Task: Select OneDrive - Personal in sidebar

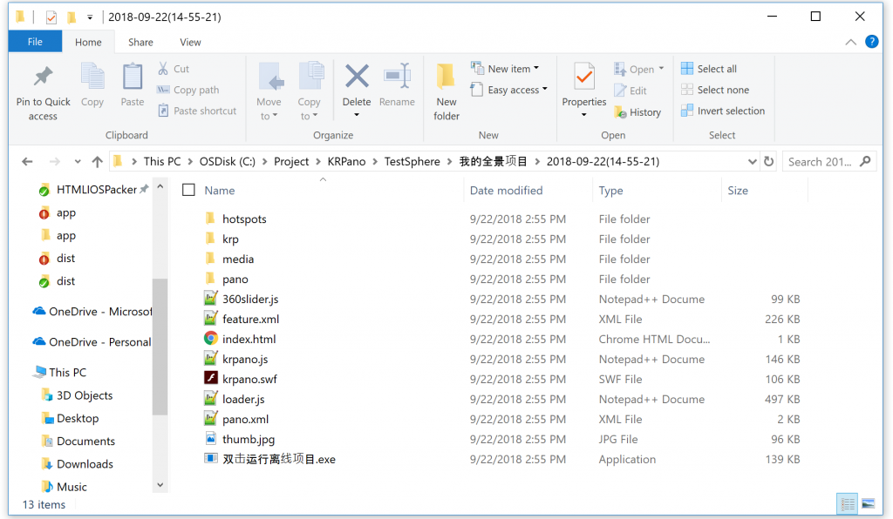Action: pos(92,341)
